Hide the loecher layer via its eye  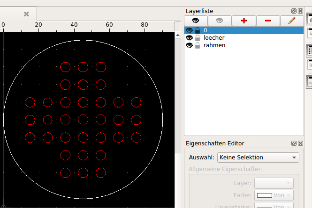pyautogui.click(x=190, y=38)
